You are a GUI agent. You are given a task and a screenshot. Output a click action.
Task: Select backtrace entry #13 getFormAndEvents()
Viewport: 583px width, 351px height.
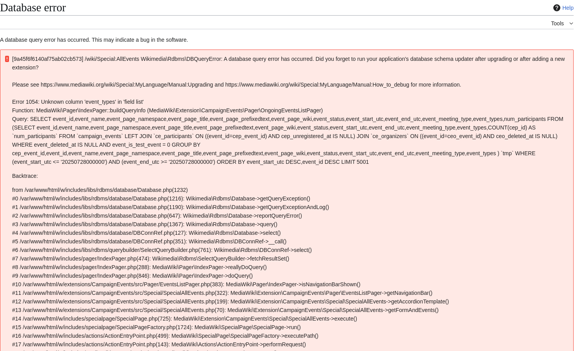[x=225, y=310]
